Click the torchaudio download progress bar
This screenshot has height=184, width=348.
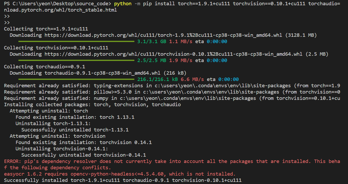(76, 79)
